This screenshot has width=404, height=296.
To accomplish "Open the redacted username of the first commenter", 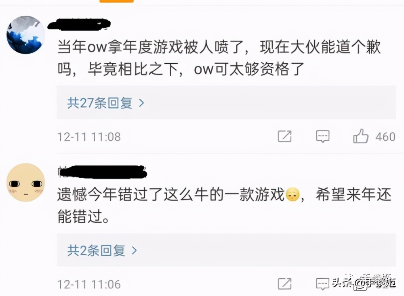I will click(x=79, y=25).
